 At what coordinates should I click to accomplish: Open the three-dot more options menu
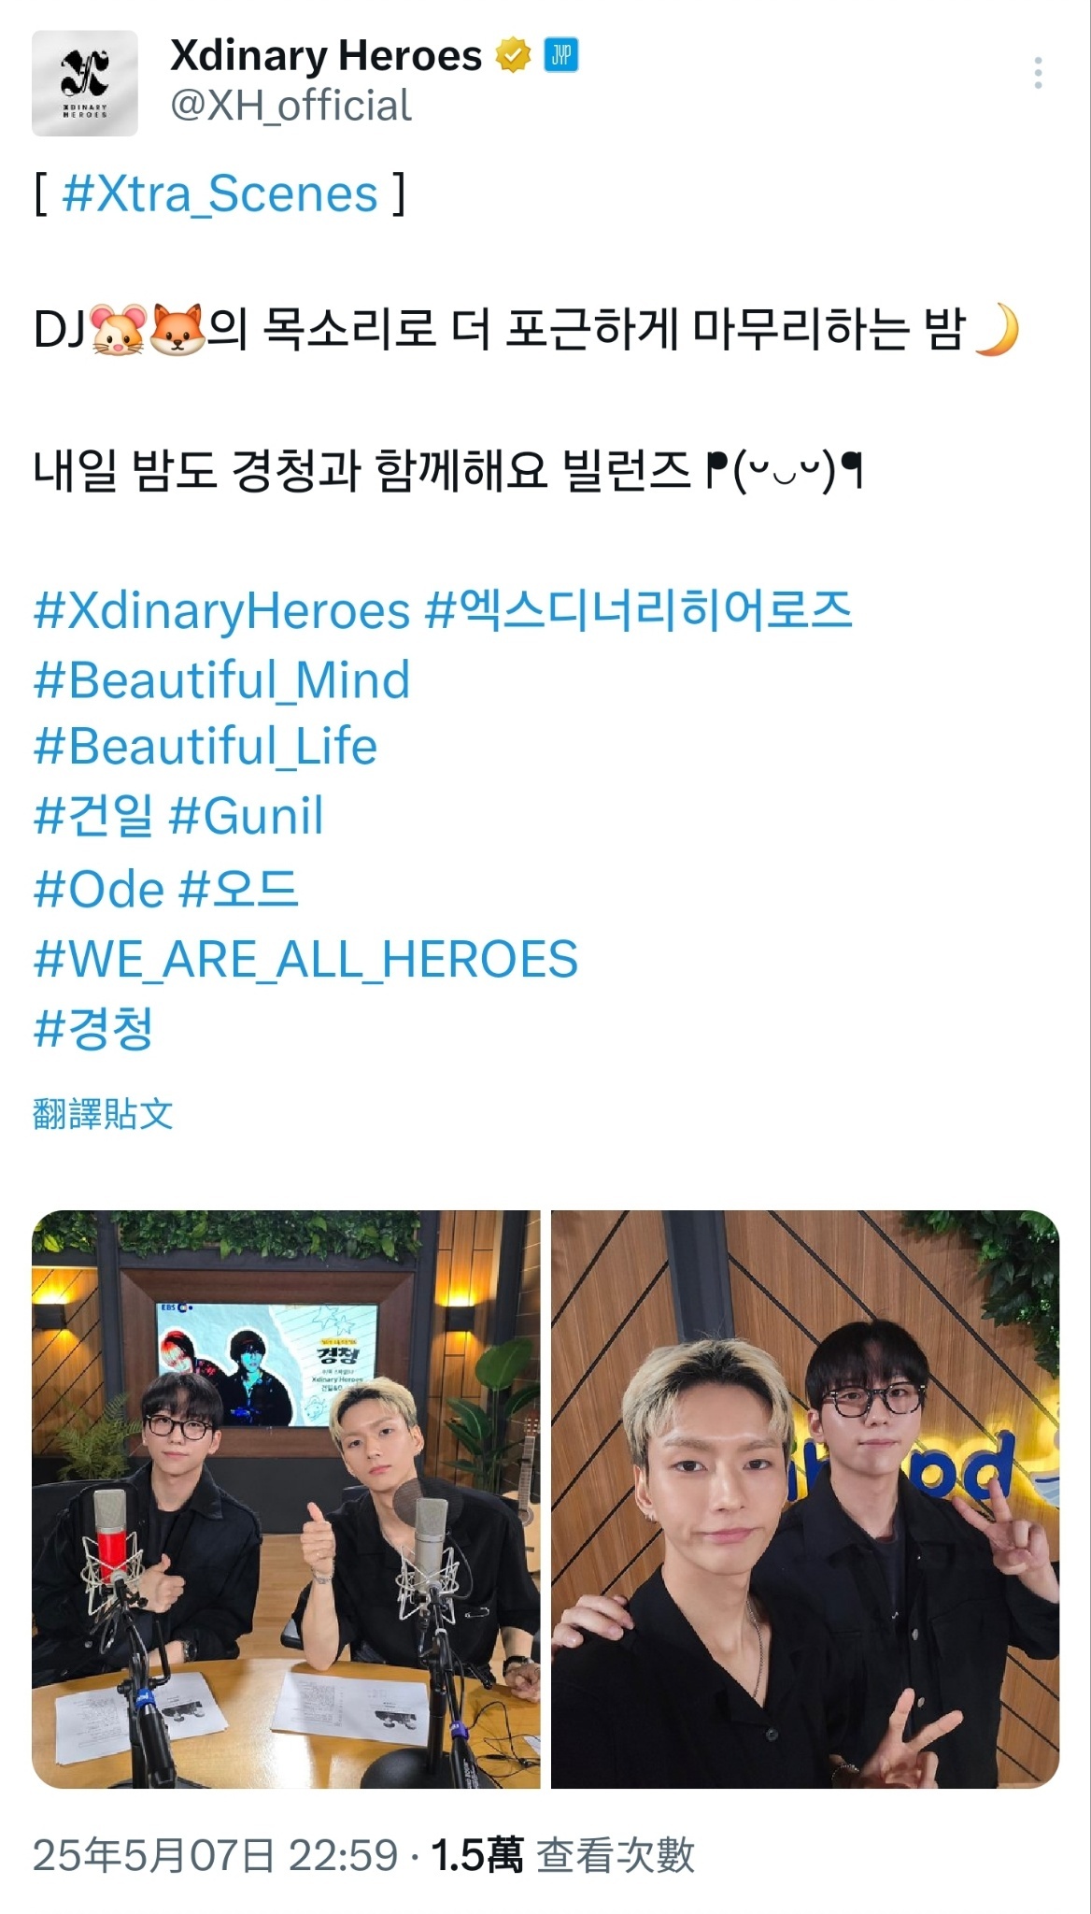coord(1038,73)
